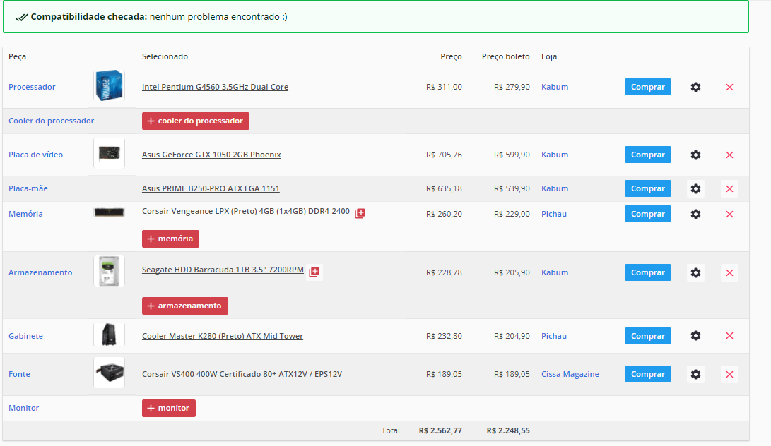
Task: Open settings gear for Asus GeForce GTX 1050
Action: tap(695, 155)
